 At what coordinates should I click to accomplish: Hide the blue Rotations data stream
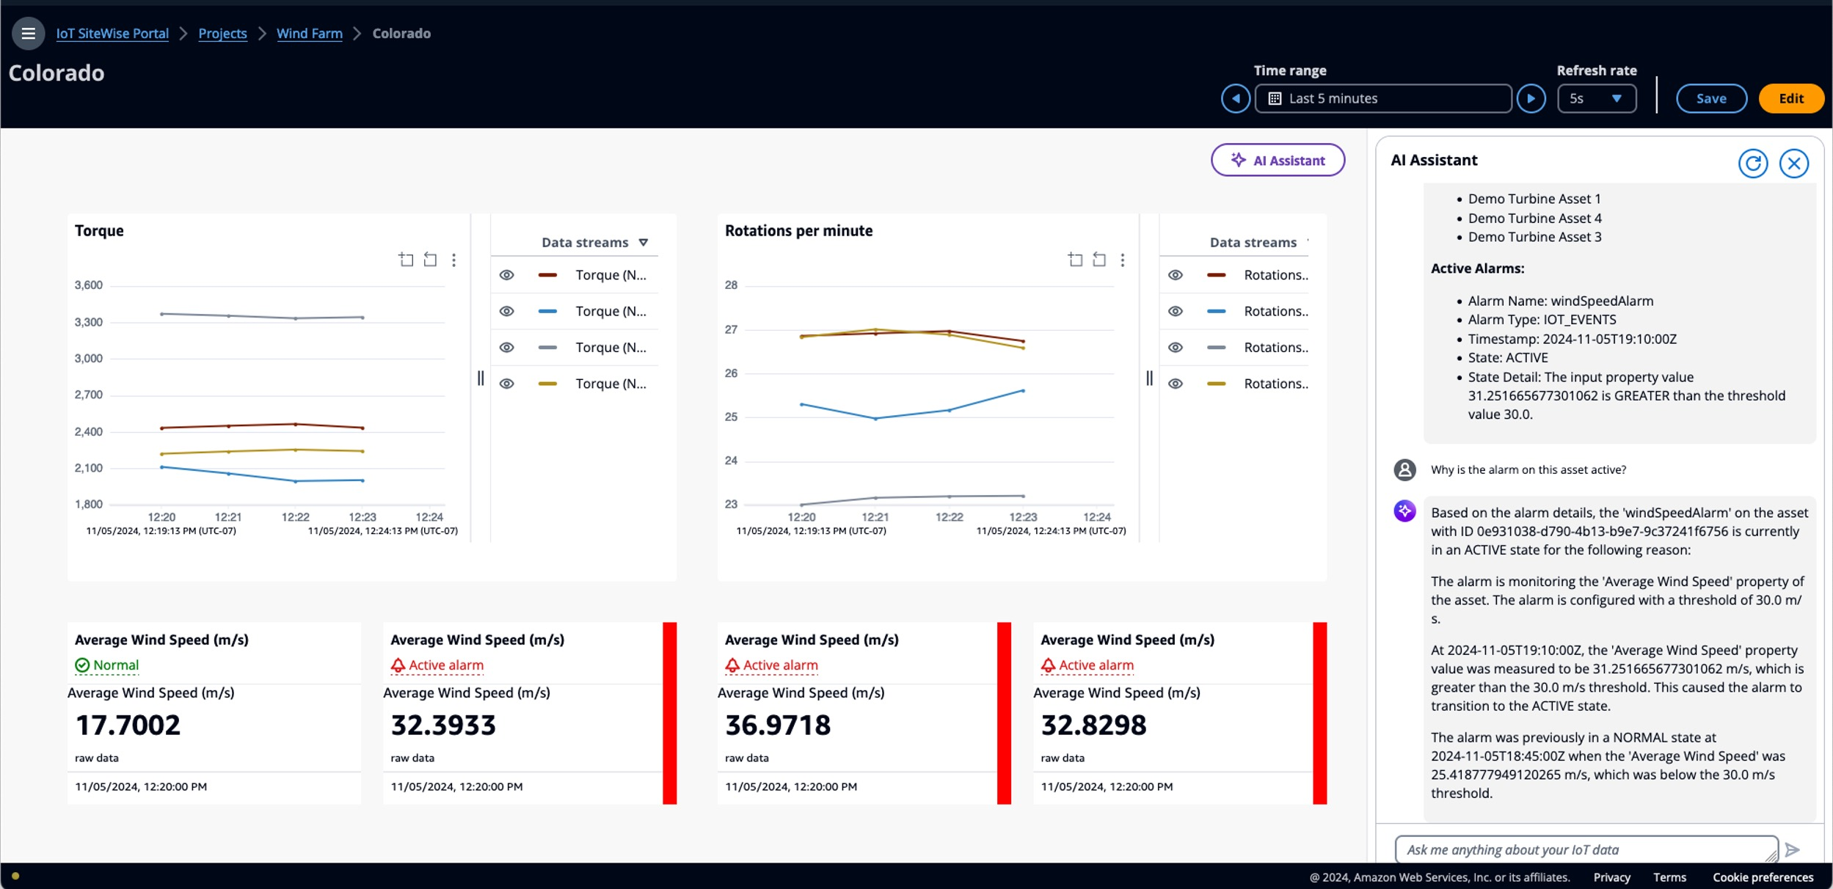[1175, 311]
